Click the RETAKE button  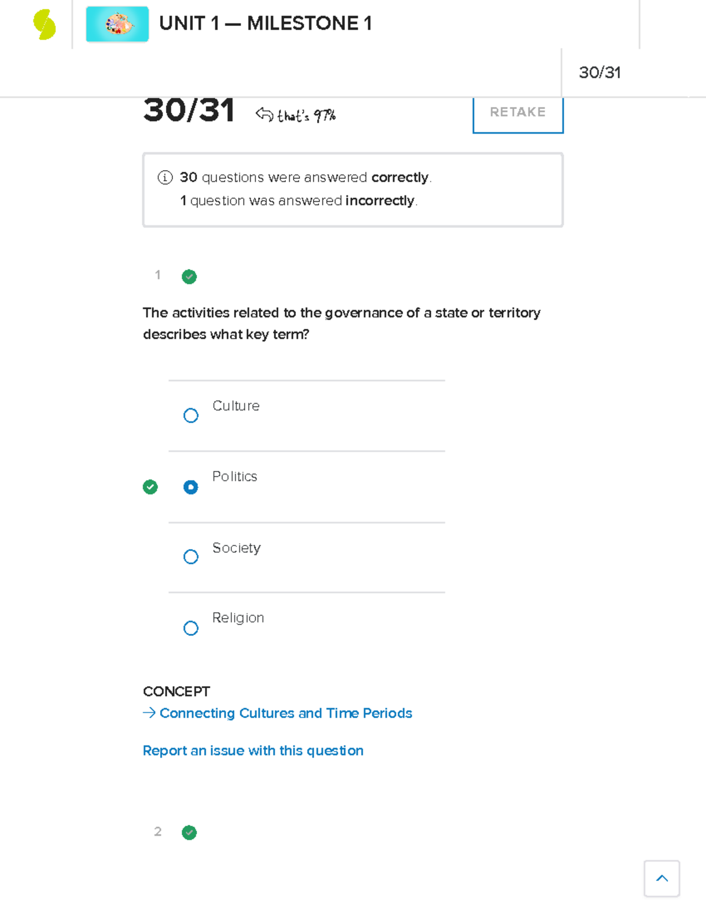click(x=517, y=112)
